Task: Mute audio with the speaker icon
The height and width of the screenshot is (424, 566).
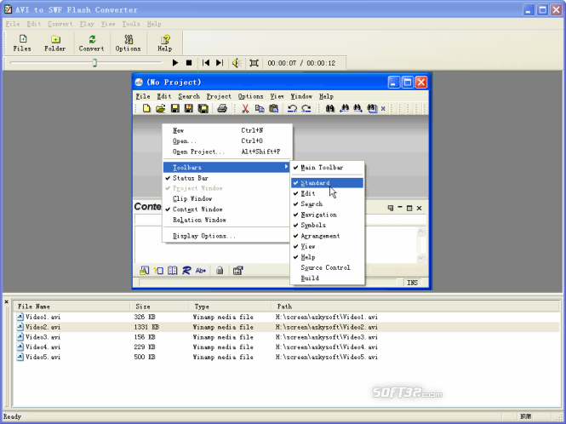Action: tap(237, 63)
